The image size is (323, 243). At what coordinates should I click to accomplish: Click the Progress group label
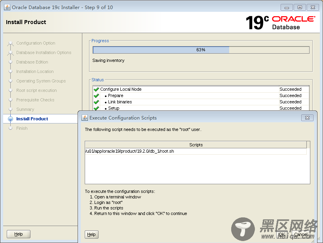[x=100, y=41]
